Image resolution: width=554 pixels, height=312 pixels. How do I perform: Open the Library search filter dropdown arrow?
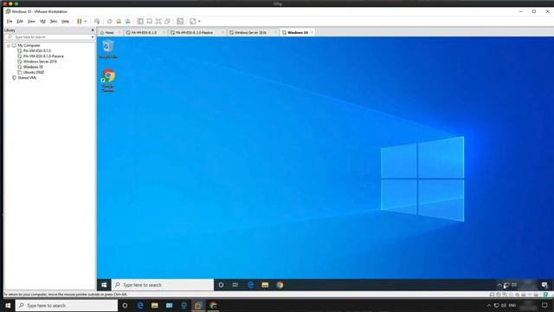click(93, 36)
